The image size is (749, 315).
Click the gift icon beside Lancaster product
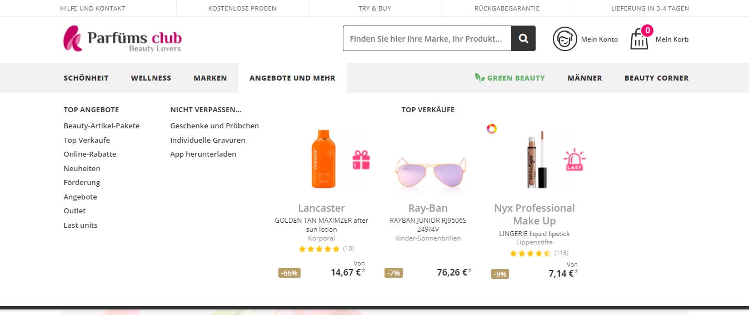[361, 160]
